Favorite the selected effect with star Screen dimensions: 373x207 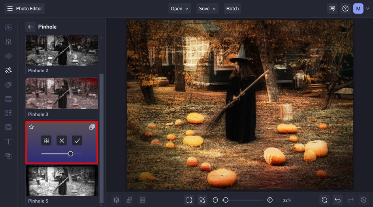pos(31,127)
